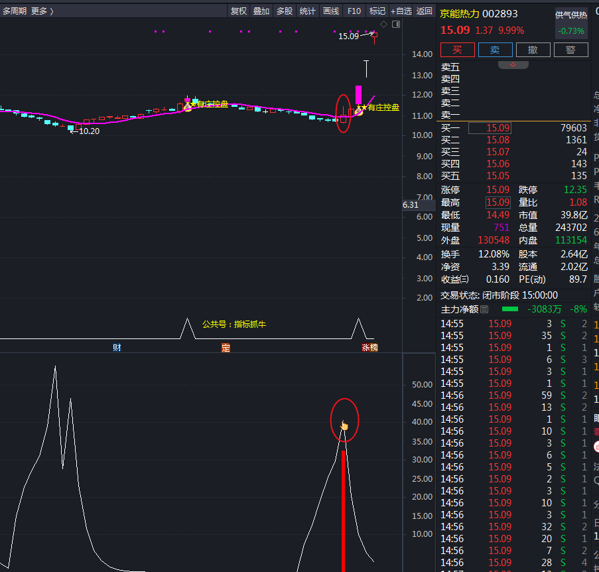Image resolution: width=599 pixels, height=572 pixels.
Task: Click the 内盘 value 113154
Action: (x=571, y=240)
